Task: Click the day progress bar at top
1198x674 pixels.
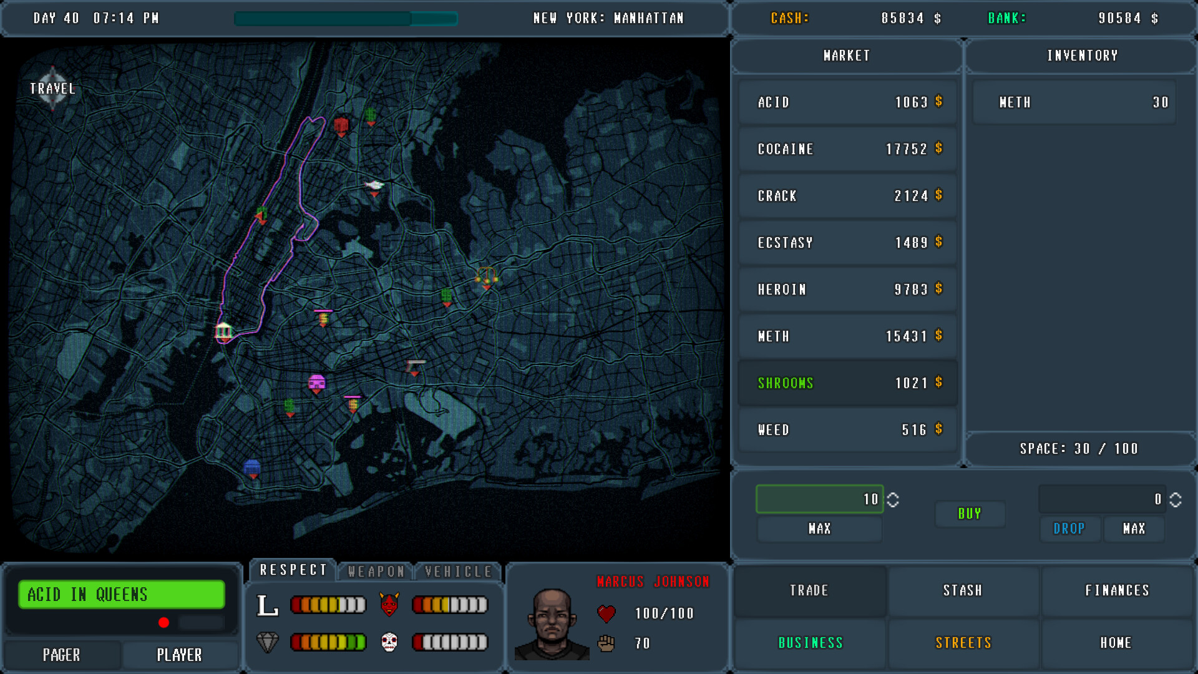Action: 346,19
